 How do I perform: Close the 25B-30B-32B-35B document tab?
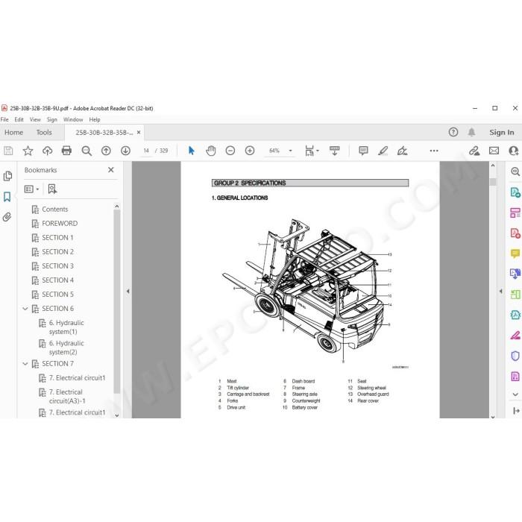(x=139, y=133)
